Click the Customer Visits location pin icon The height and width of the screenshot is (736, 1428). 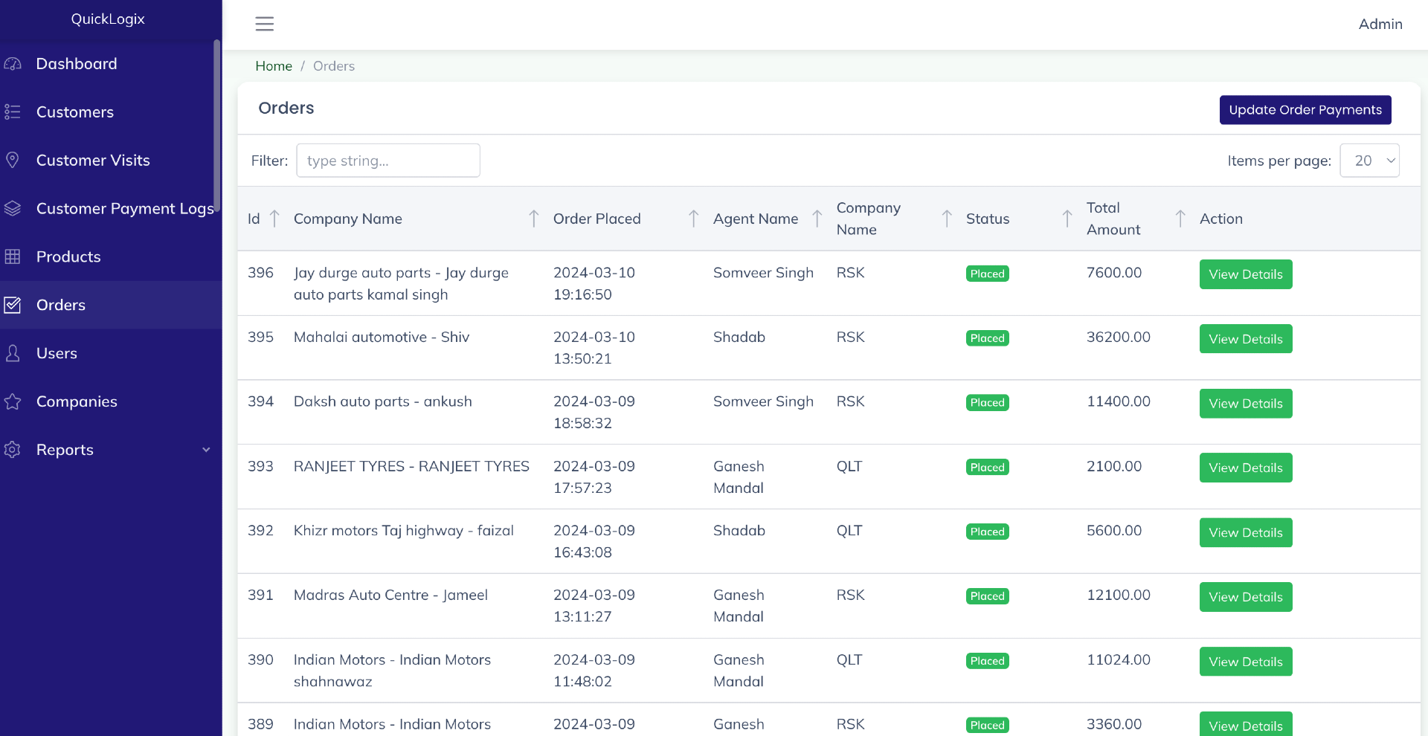(x=13, y=160)
